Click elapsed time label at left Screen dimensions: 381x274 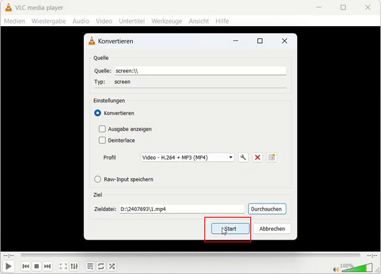tap(8, 256)
